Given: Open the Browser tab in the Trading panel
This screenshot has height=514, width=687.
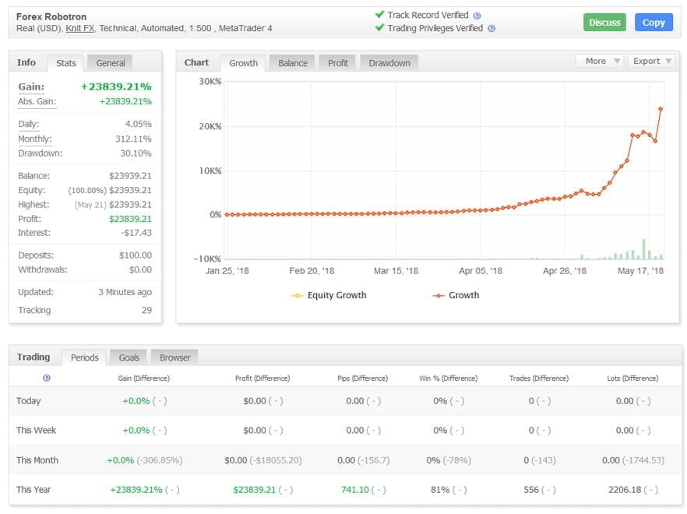Looking at the screenshot, I should point(174,357).
